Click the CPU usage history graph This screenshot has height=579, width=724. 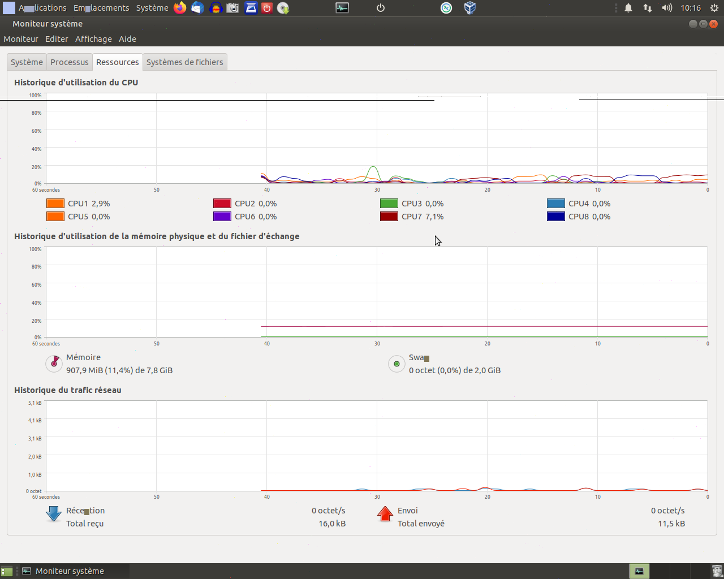(377, 139)
